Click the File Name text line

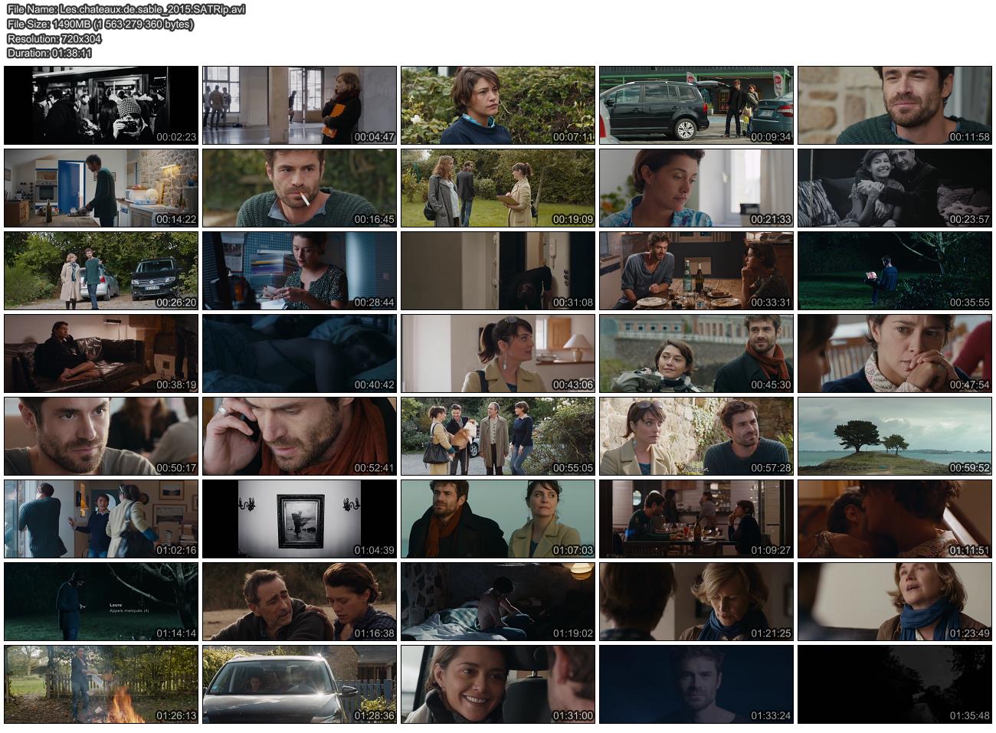click(x=126, y=10)
